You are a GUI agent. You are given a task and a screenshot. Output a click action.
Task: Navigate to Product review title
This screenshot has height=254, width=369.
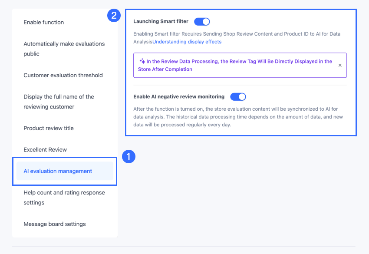(x=49, y=128)
